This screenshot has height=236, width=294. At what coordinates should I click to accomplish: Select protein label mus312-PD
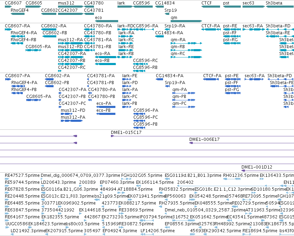(x=73, y=110)
